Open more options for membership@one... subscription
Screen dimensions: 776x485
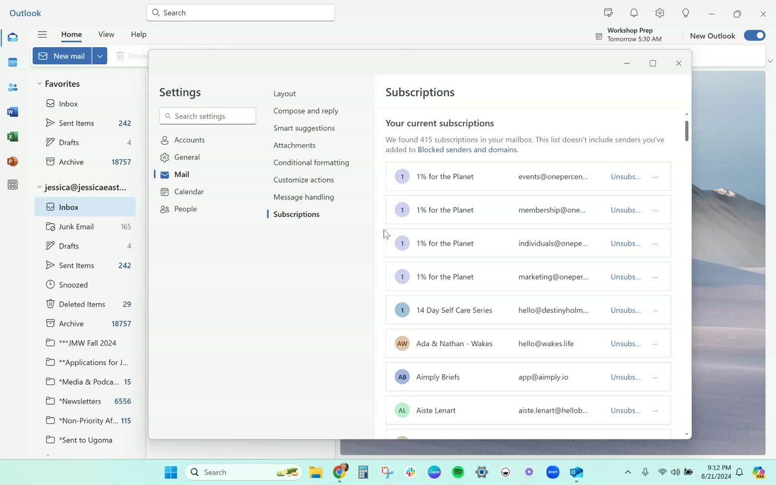(655, 210)
